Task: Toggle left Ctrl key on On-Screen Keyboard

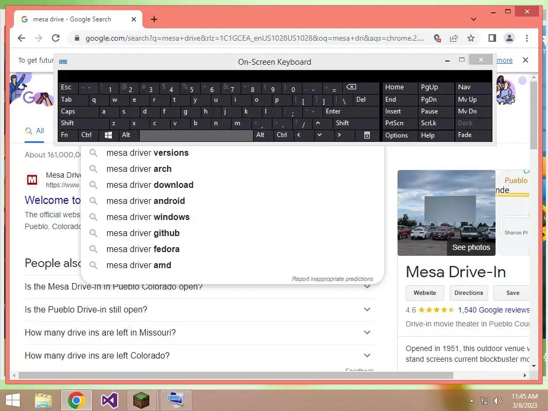Action: 88,135
